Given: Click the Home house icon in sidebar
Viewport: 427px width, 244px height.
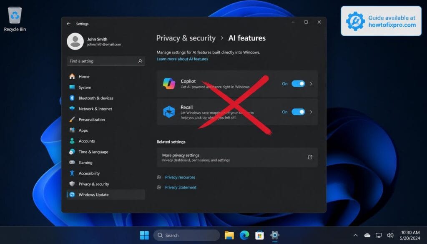Looking at the screenshot, I should [x=72, y=76].
